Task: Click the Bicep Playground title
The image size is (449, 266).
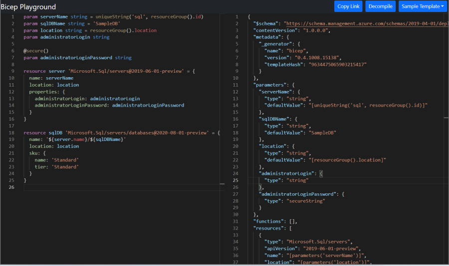Action: tap(28, 7)
